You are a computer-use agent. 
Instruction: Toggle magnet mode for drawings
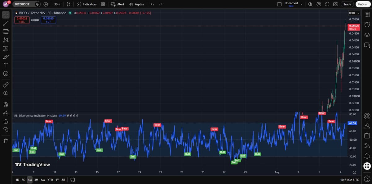(6, 104)
